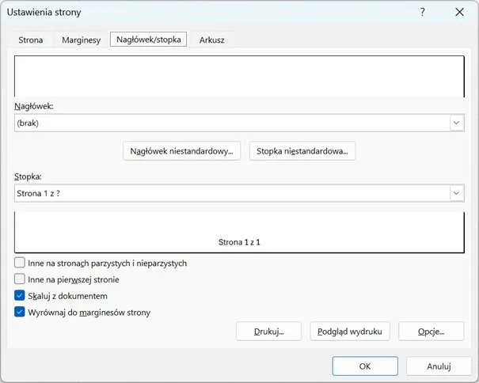Viewport: 479px width, 383px height.
Task: Check Inne na pierwszej stronie
Action: coord(20,279)
